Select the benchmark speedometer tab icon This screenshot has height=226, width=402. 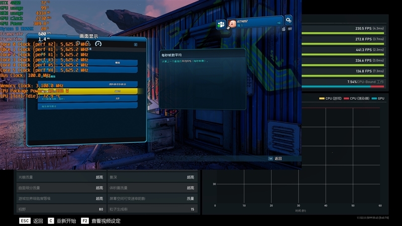pos(98,44)
